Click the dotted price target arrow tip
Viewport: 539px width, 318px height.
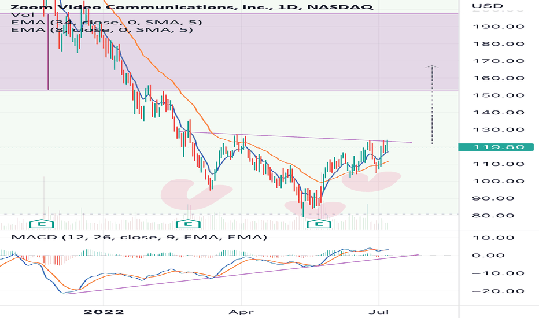432,66
